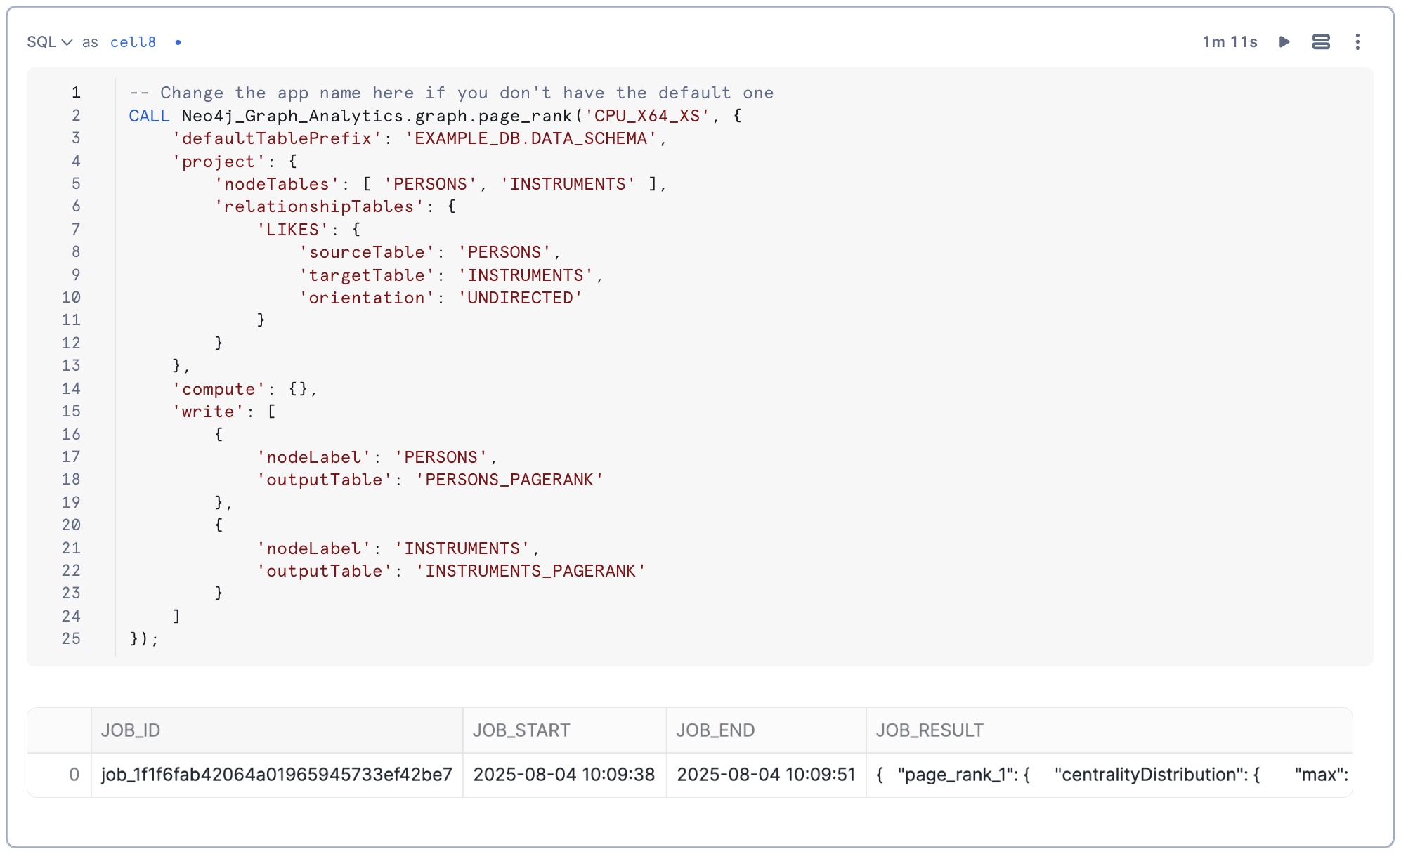Image resolution: width=1401 pixels, height=854 pixels.
Task: Click the 'sourceTable' key
Action: tap(367, 252)
